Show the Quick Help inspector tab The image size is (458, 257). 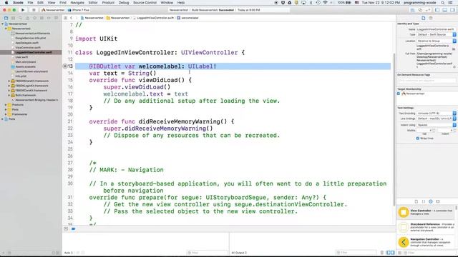click(431, 18)
